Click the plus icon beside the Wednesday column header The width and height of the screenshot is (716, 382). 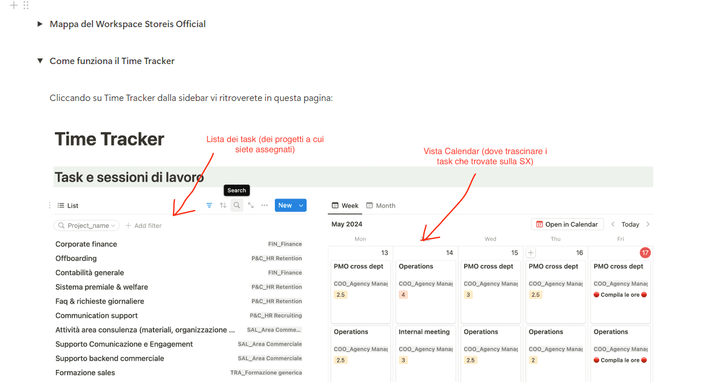coord(530,252)
